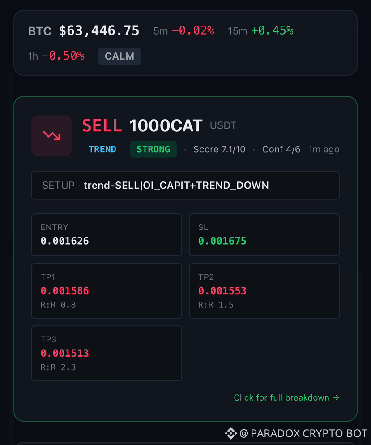
Task: Click the BTC price $63,446.75
Action: pyautogui.click(x=99, y=30)
